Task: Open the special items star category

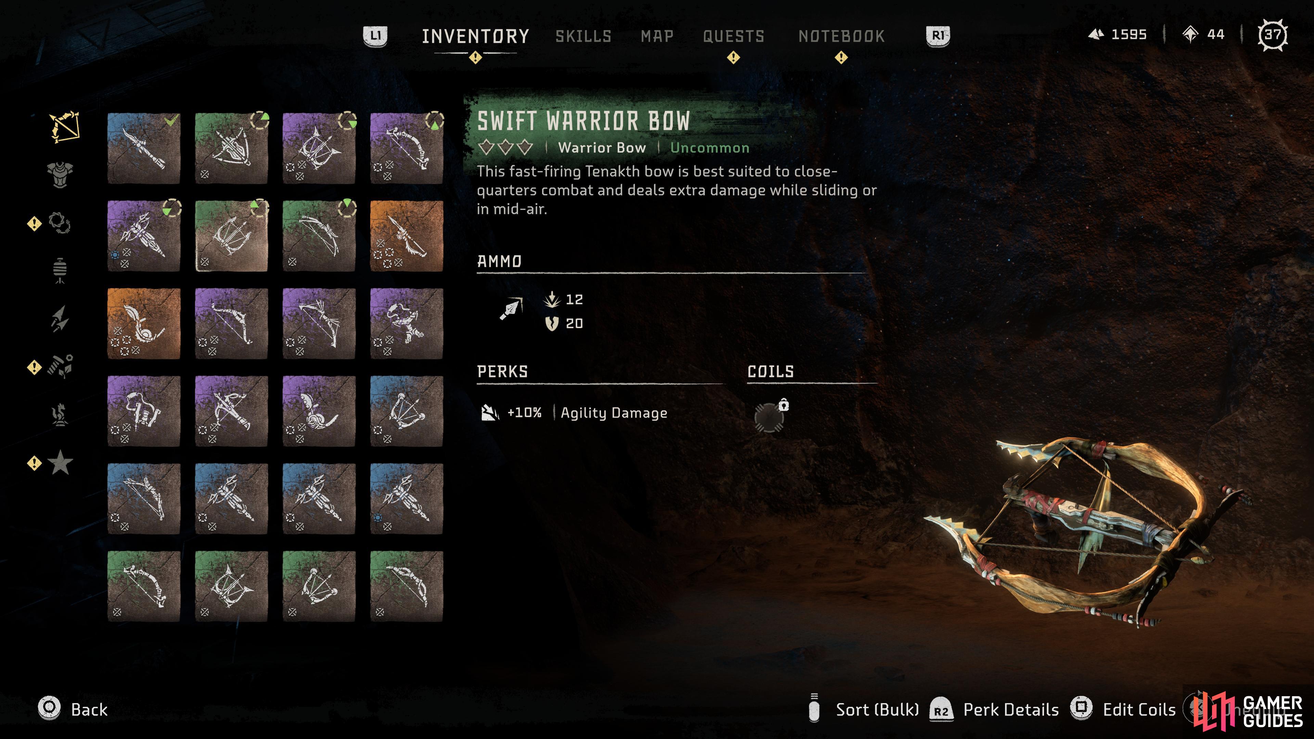Action: click(60, 463)
